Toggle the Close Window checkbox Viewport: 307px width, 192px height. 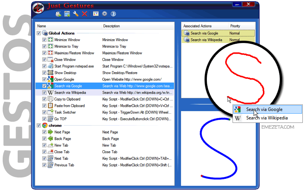pos(44,60)
